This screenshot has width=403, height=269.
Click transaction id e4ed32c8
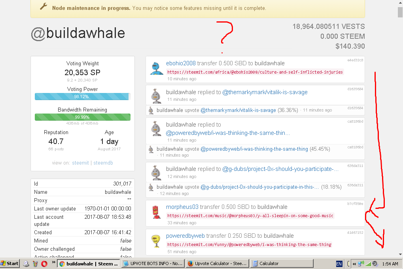tap(355, 60)
